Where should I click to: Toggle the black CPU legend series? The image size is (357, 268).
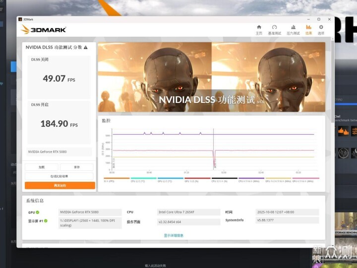[224, 179]
